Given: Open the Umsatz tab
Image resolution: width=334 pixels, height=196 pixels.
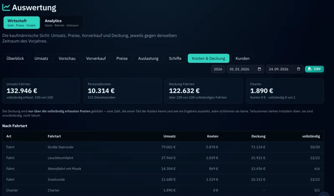Looking at the screenshot, I should click(41, 58).
